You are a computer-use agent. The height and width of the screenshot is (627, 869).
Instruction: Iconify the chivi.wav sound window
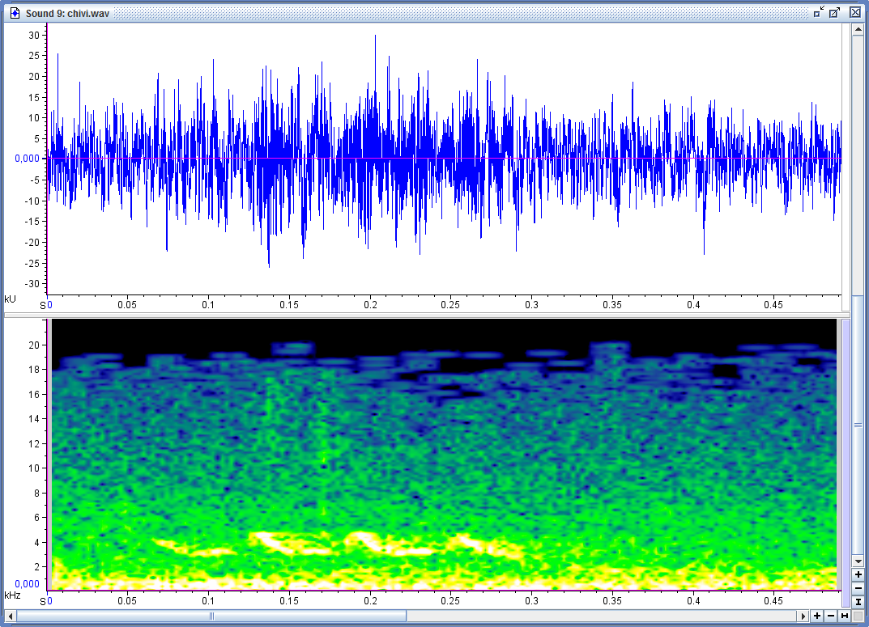point(819,12)
